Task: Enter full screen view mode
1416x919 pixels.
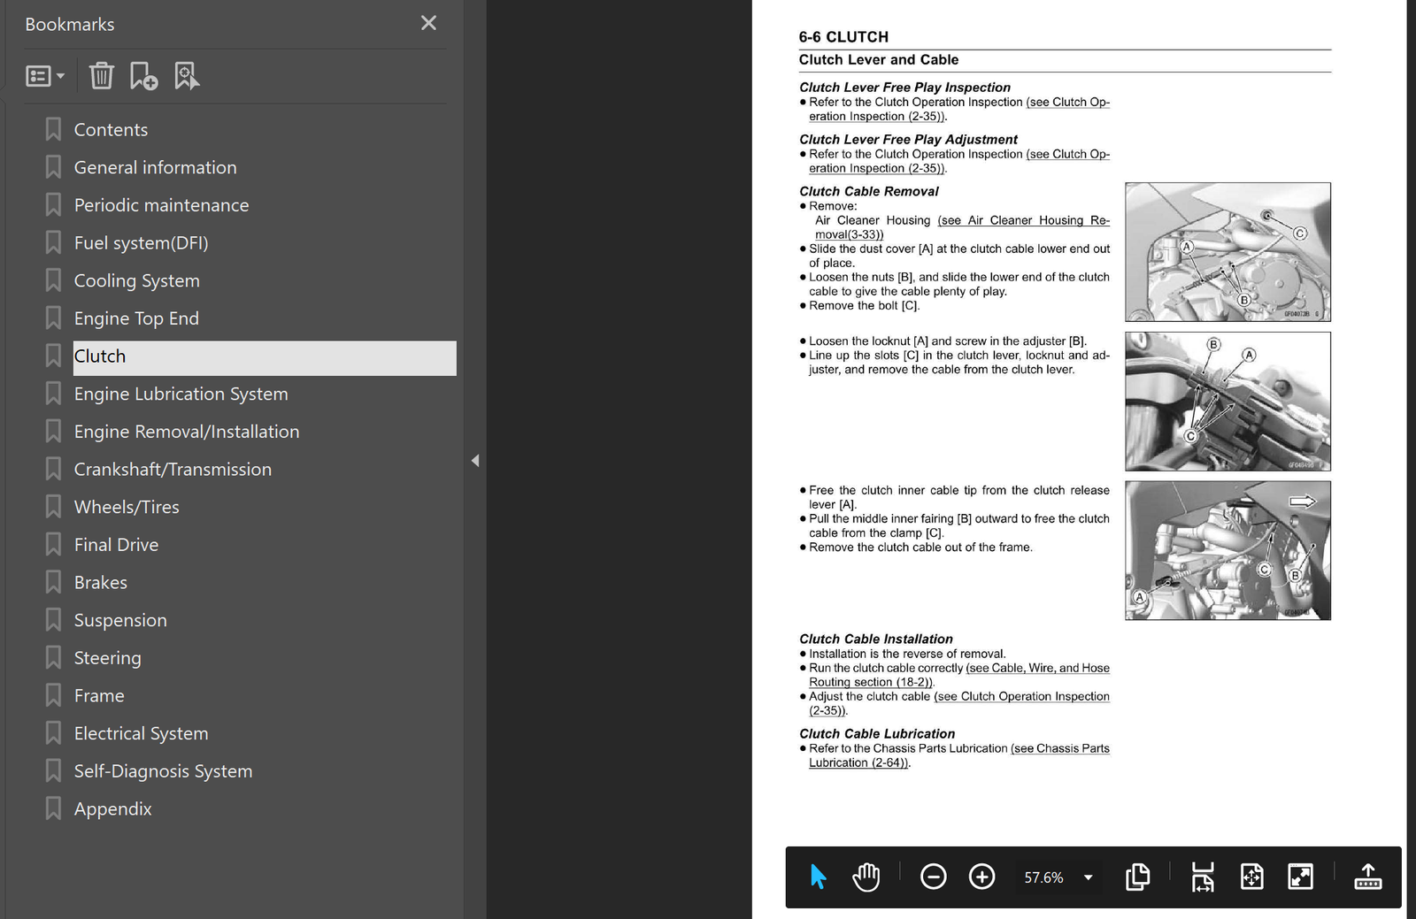Action: coord(1300,877)
